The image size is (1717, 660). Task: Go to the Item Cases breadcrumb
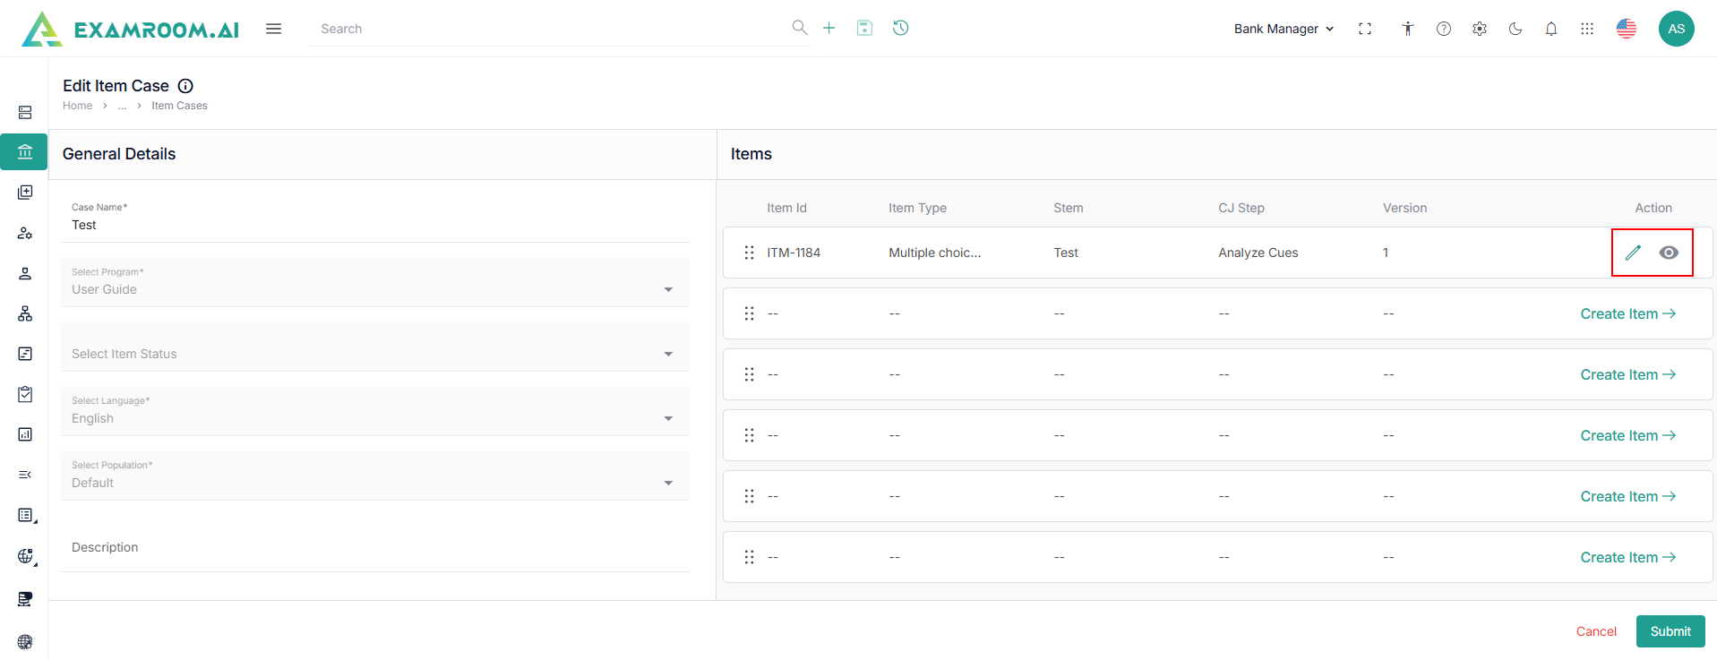click(179, 106)
